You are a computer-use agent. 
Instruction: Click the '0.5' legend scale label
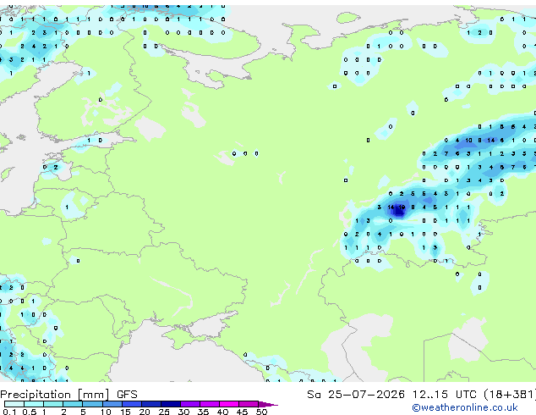click(x=29, y=412)
